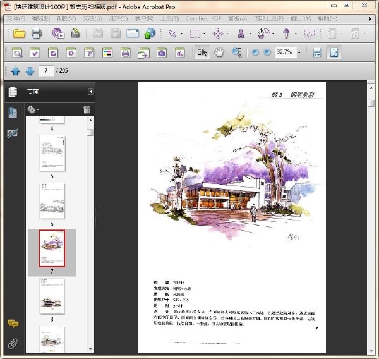The height and width of the screenshot is (359, 379).
Task: Open the 文件(F) menu
Action: [16, 18]
